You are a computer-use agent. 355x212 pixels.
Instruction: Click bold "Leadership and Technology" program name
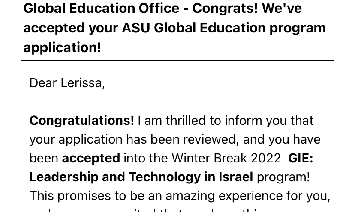115,177
